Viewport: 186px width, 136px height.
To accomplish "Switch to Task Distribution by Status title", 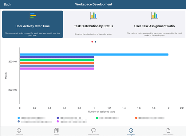I will tap(93, 26).
